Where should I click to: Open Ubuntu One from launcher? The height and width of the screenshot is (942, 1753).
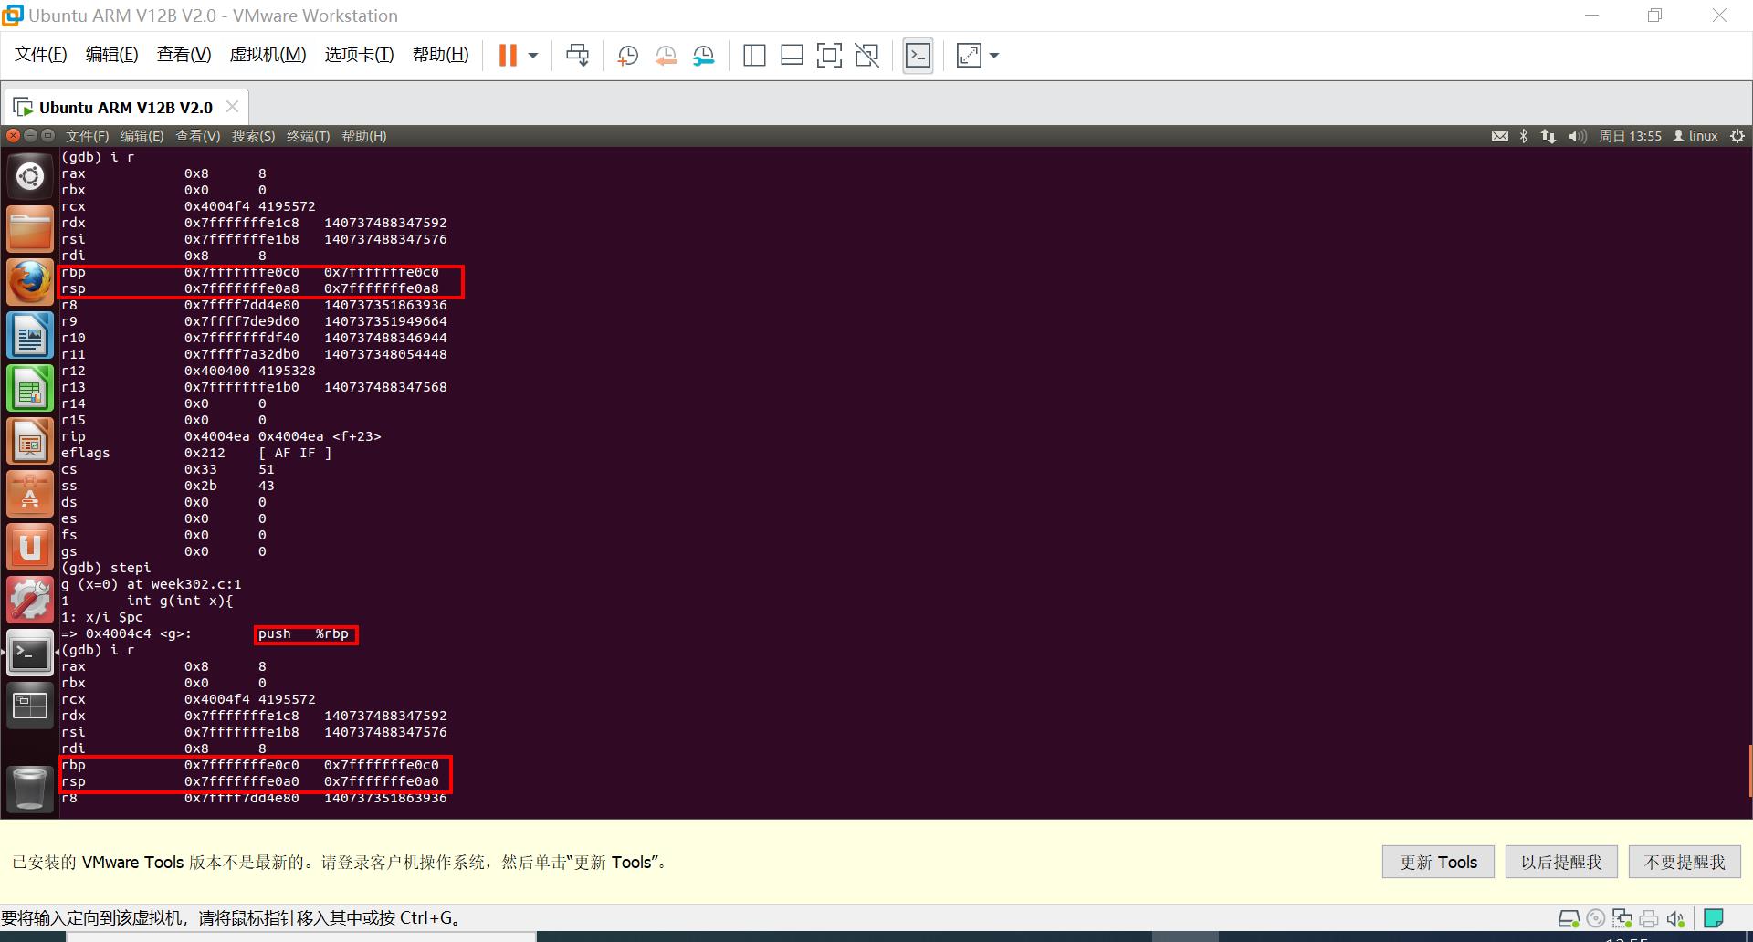coord(30,547)
